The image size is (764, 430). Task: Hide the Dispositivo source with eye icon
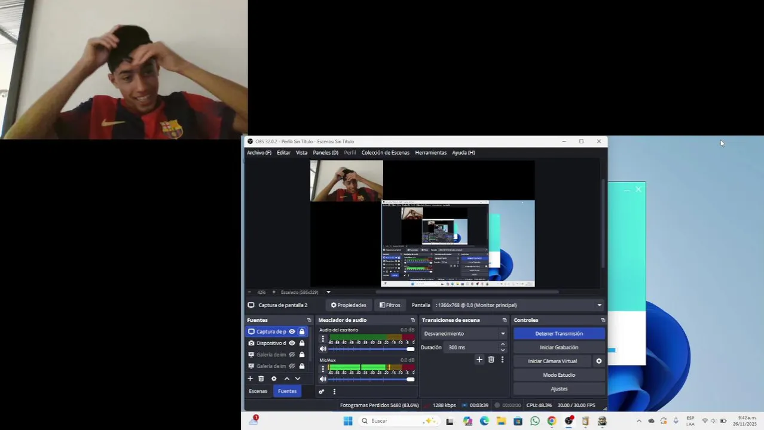292,343
